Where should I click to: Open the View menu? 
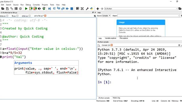pos(58,5)
